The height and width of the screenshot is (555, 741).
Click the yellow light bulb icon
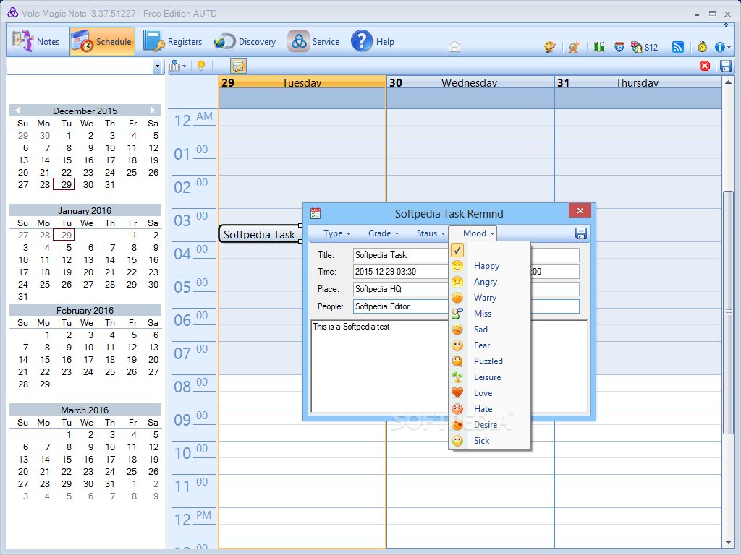tap(201, 66)
